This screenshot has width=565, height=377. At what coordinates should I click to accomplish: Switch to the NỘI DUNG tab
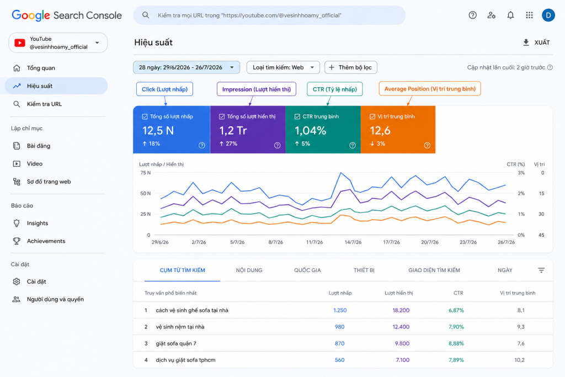tap(249, 270)
